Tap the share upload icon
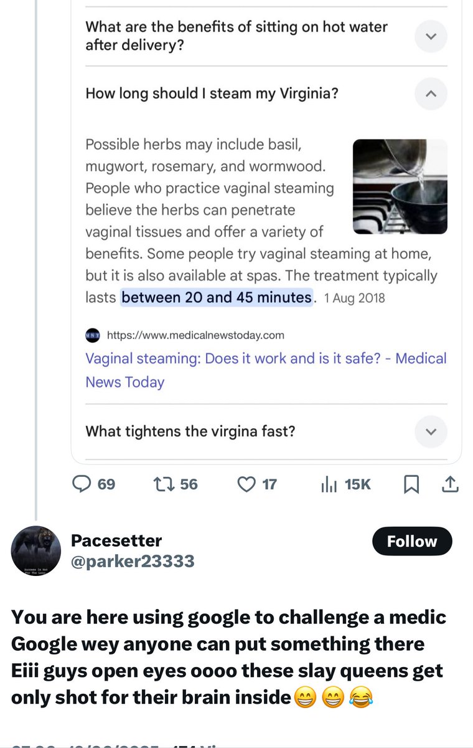This screenshot has height=748, width=473. pyautogui.click(x=452, y=484)
